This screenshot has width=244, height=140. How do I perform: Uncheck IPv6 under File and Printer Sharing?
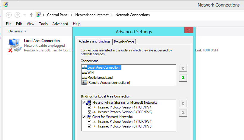[x=89, y=112]
